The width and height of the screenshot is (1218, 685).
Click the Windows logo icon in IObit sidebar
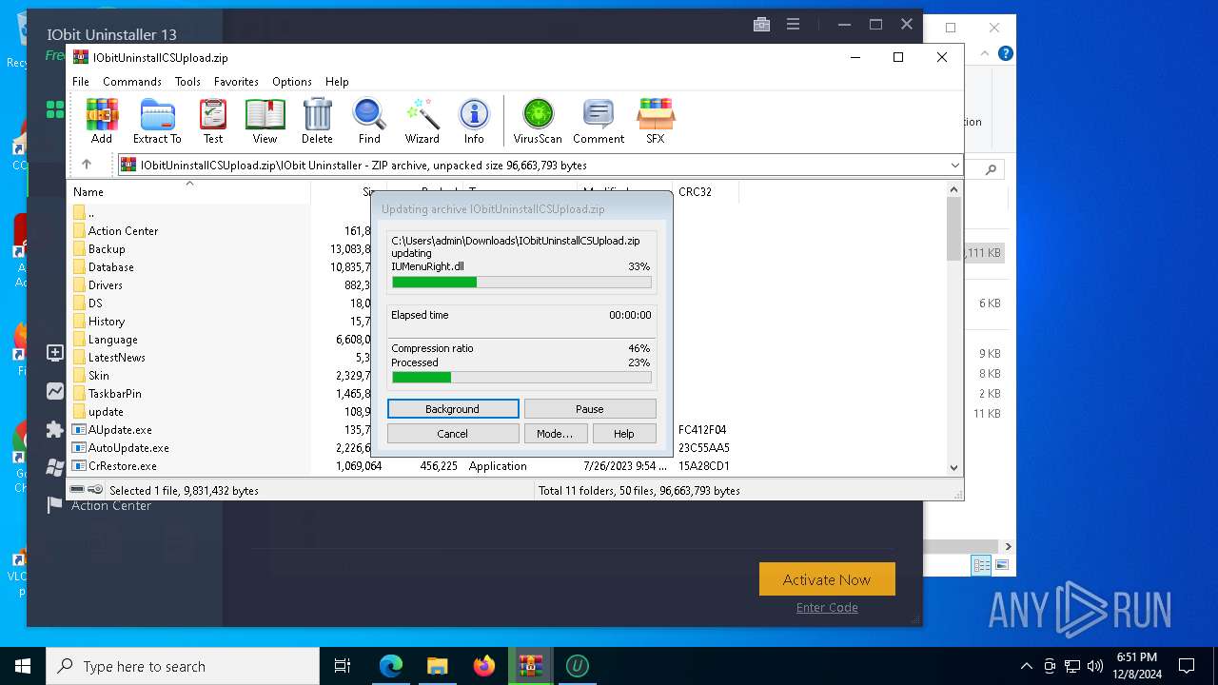55,467
